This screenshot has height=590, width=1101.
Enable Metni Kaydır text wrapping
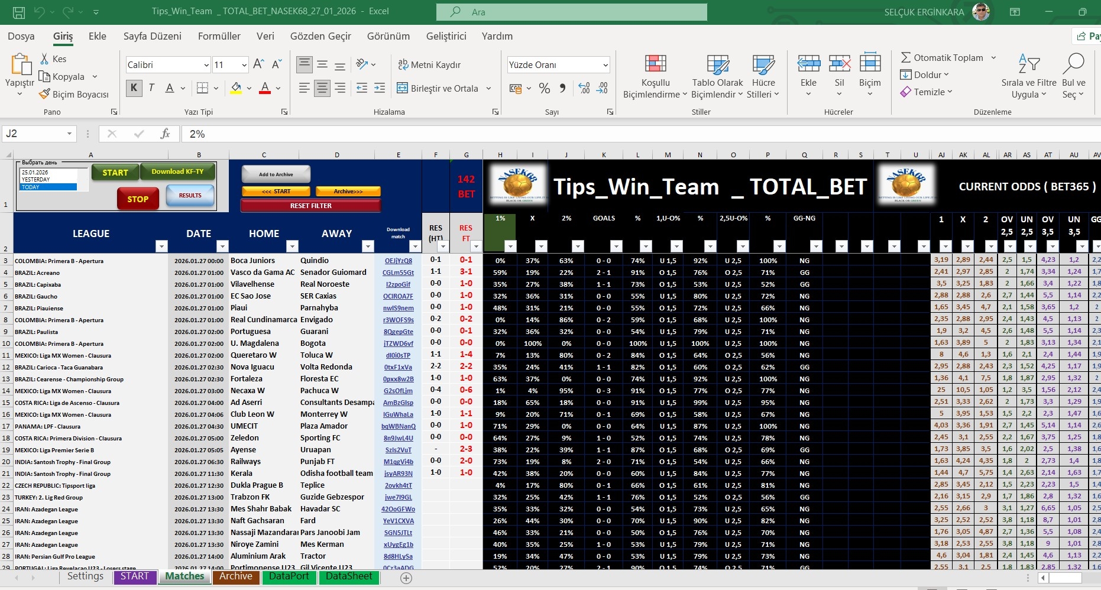pyautogui.click(x=430, y=64)
